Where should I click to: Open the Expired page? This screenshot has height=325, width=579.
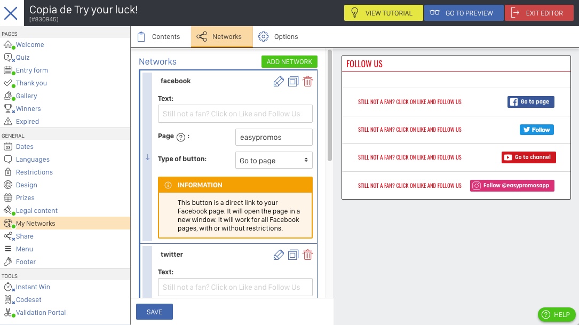27,122
